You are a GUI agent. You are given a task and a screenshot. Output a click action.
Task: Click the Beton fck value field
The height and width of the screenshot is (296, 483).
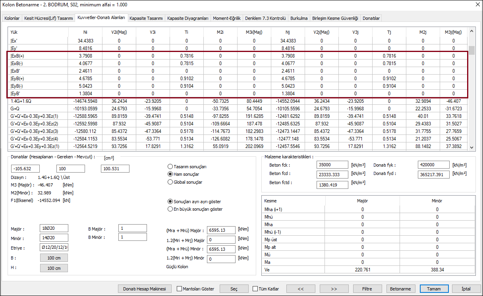pos(332,165)
